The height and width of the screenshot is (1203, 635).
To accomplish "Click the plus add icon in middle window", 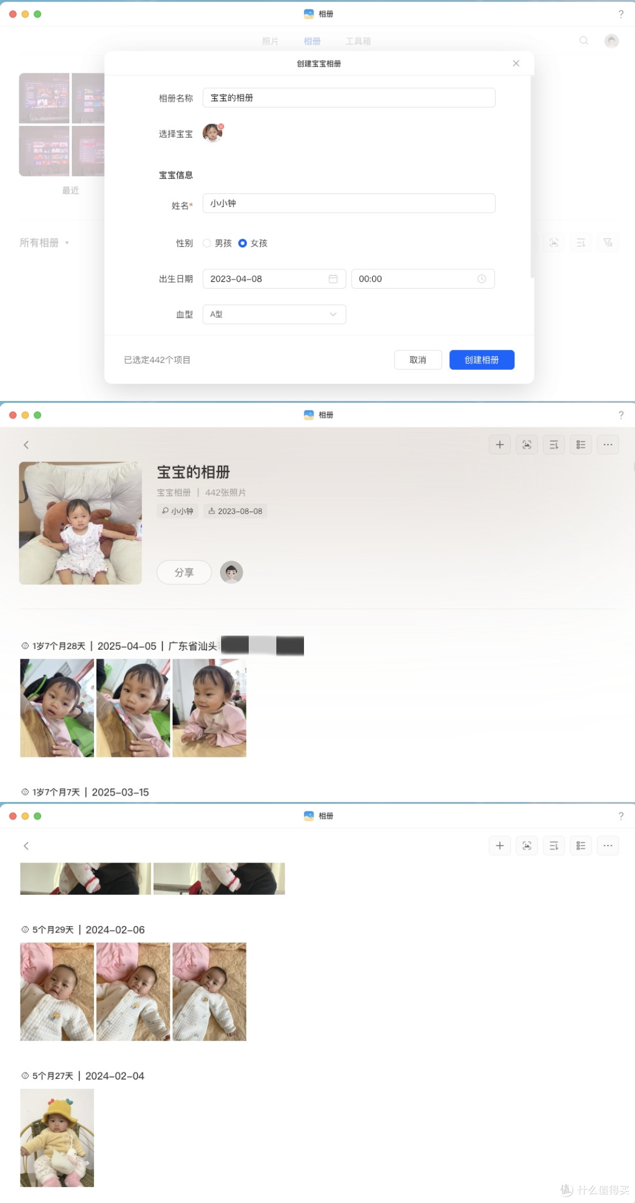I will tap(500, 445).
